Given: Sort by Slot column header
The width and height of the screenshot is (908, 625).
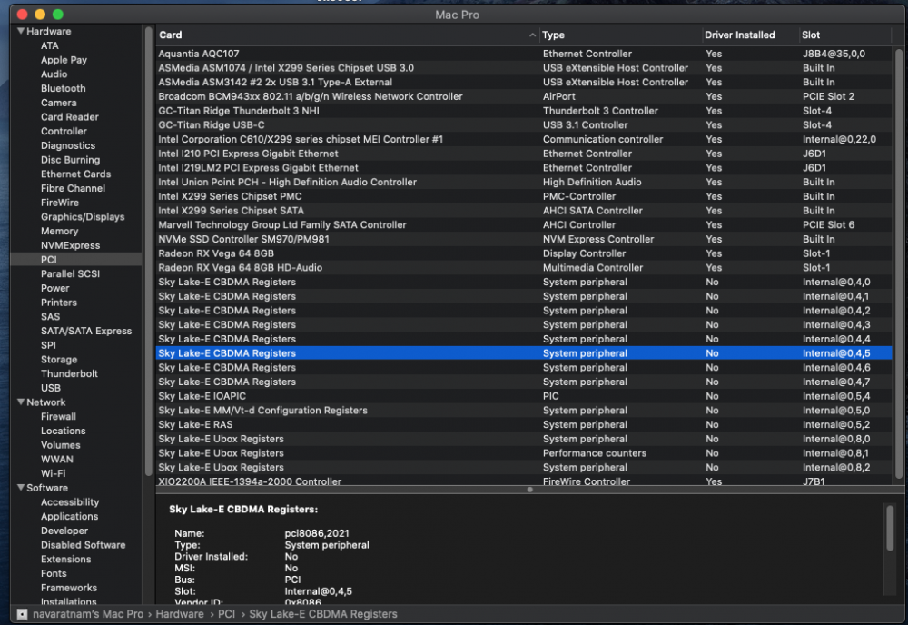Looking at the screenshot, I should pyautogui.click(x=844, y=35).
